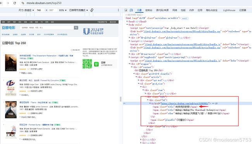
Task: Click the green QR code image
Action: tap(87, 64)
